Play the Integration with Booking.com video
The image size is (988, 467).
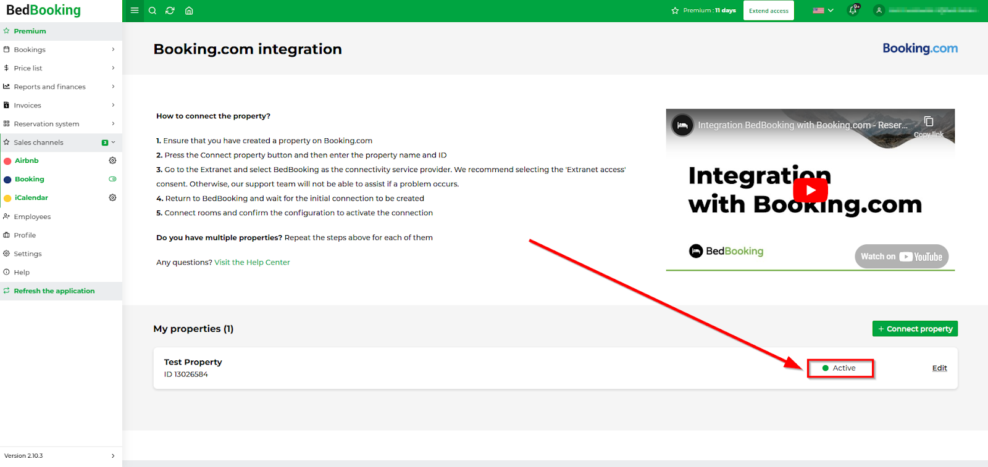[x=810, y=190]
